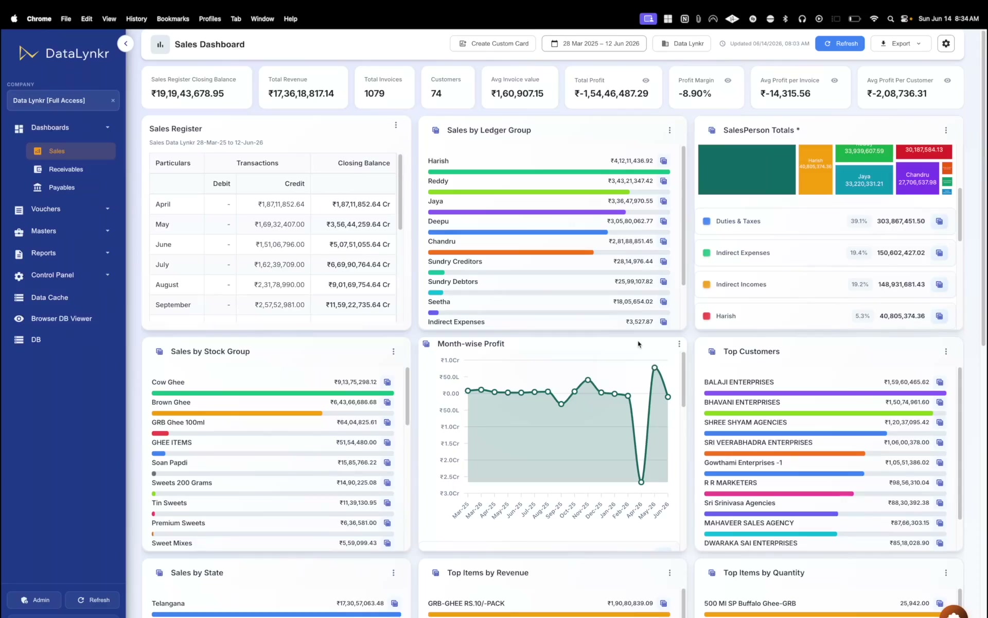The height and width of the screenshot is (618, 988).
Task: Click the detail icon for Chandru ledger row
Action: [664, 242]
